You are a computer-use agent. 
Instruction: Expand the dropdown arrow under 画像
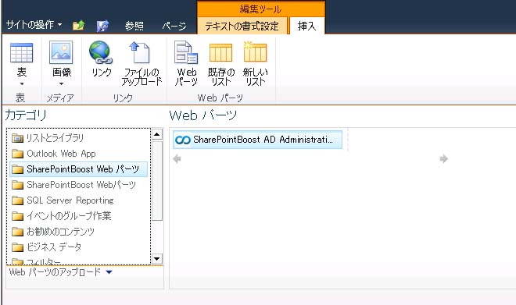61,84
